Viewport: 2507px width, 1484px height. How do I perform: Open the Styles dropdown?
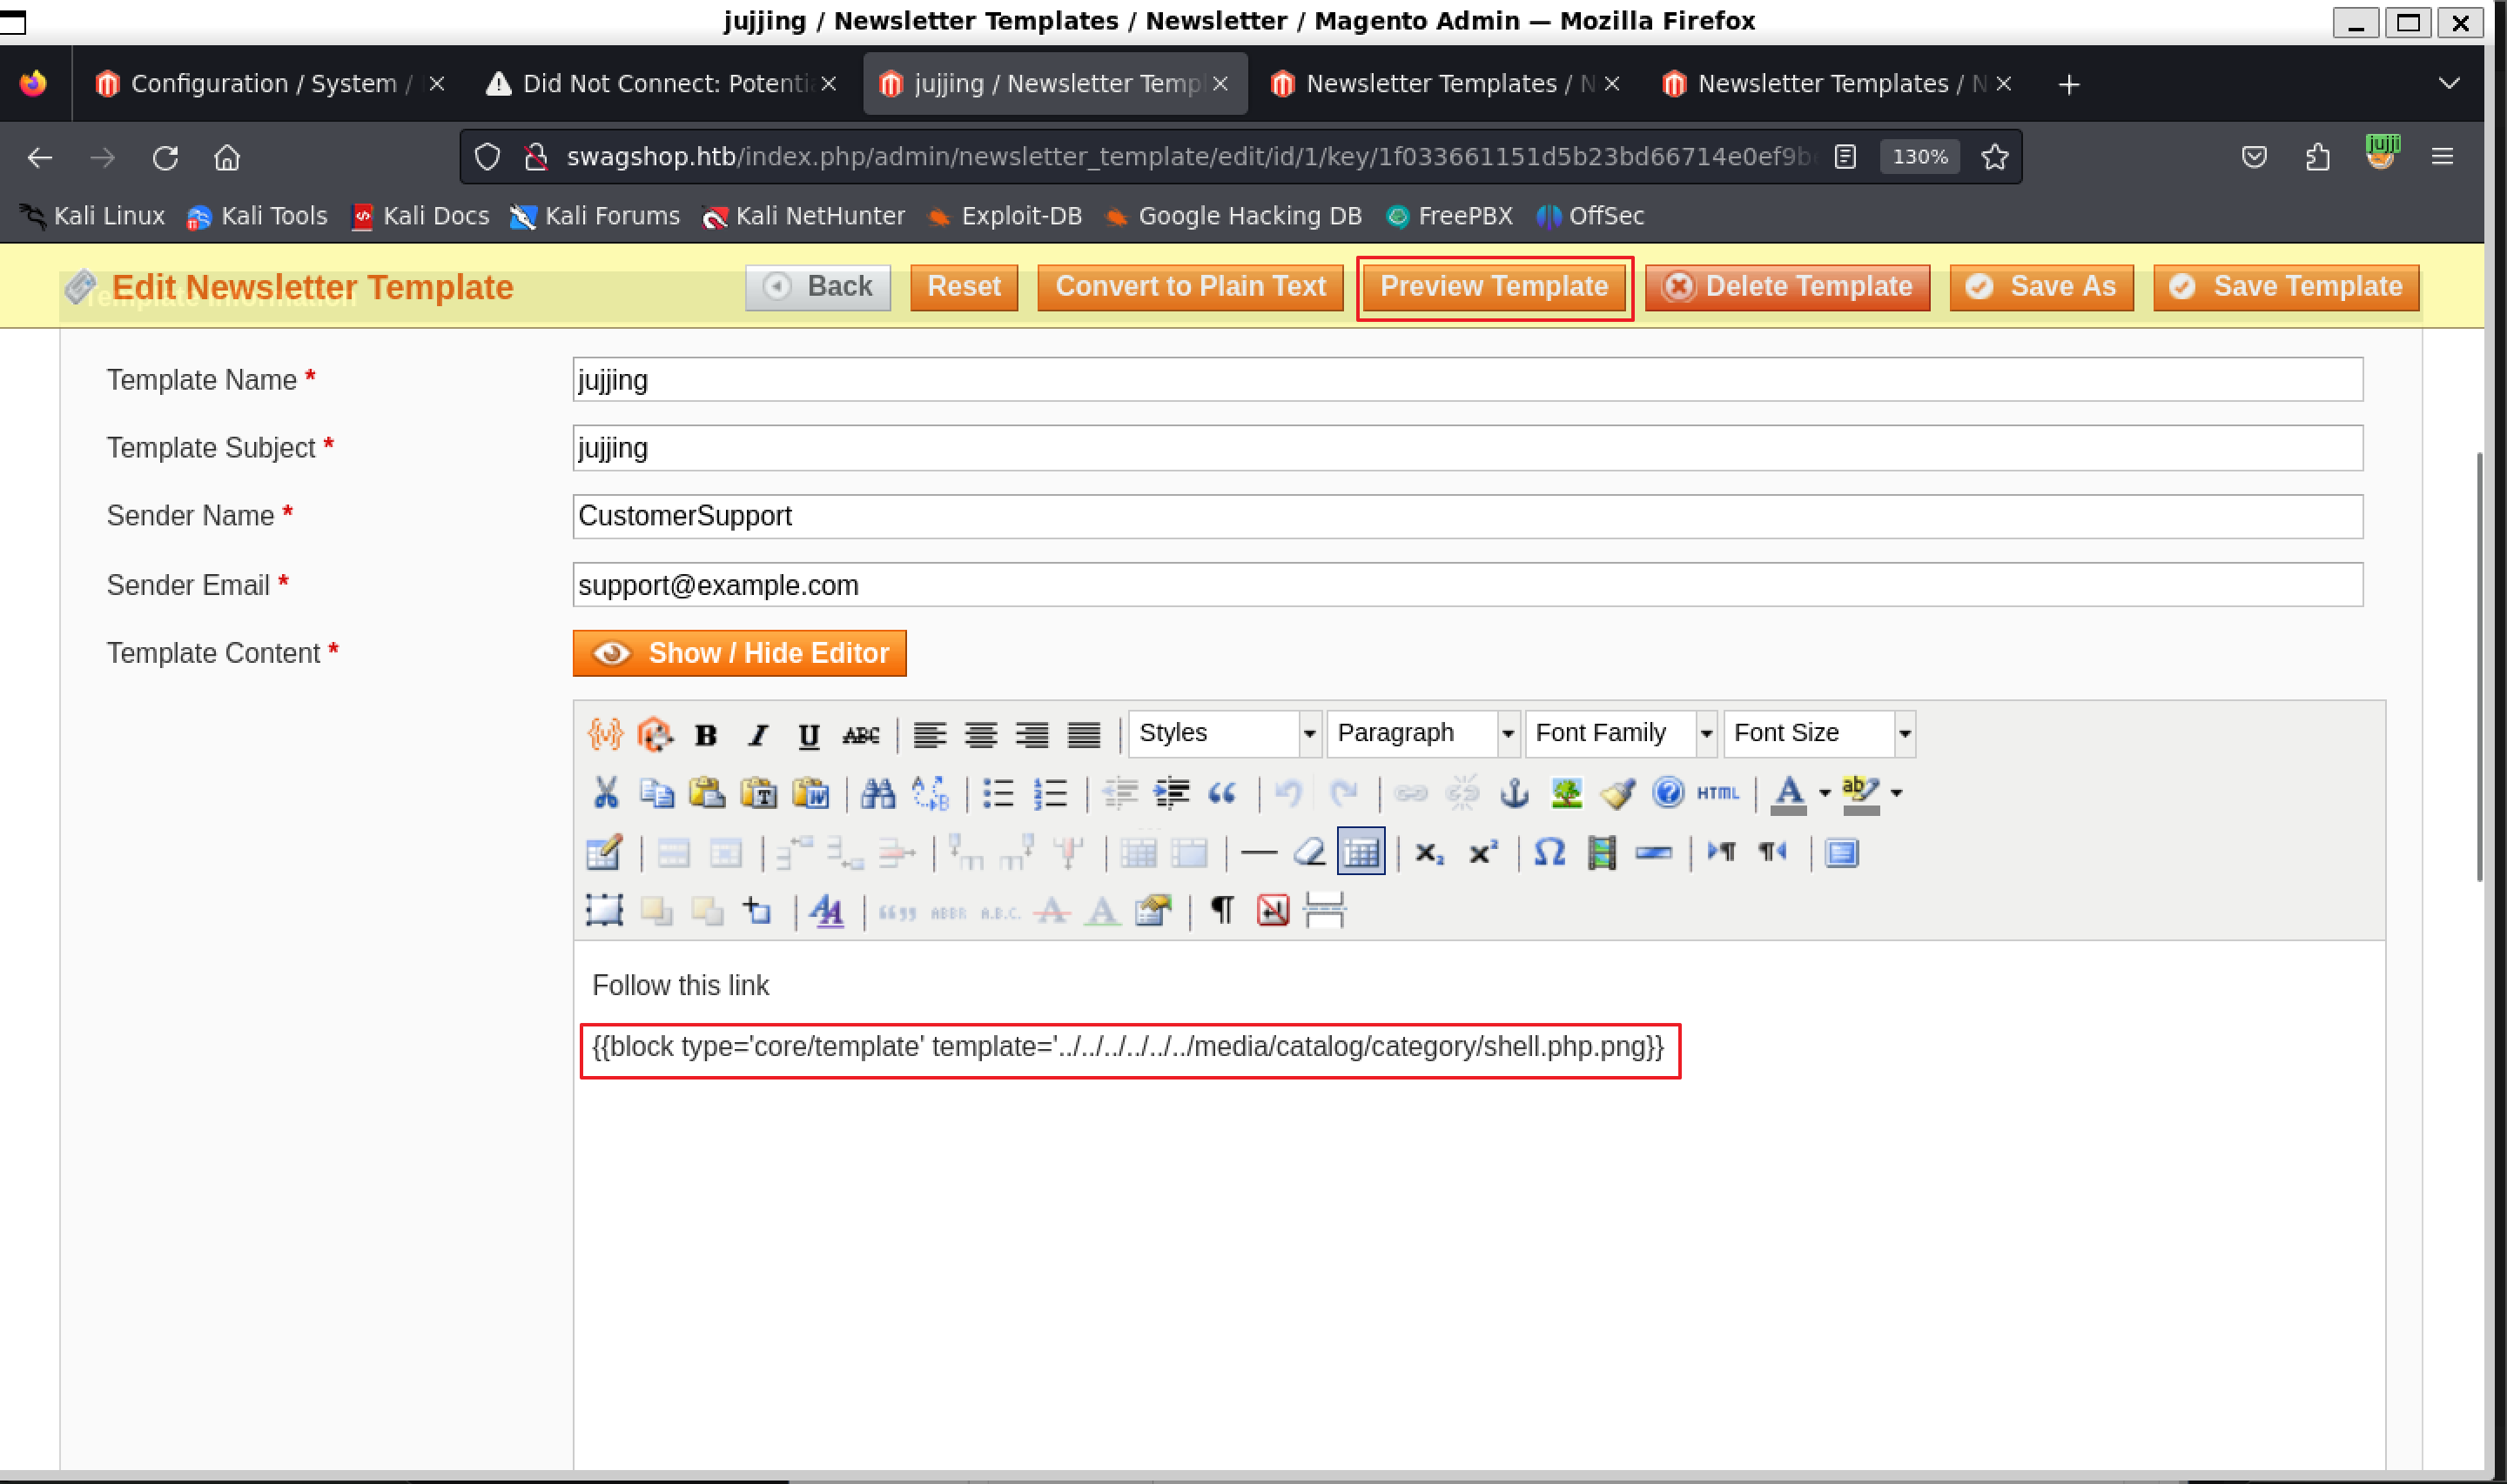(x=1224, y=733)
